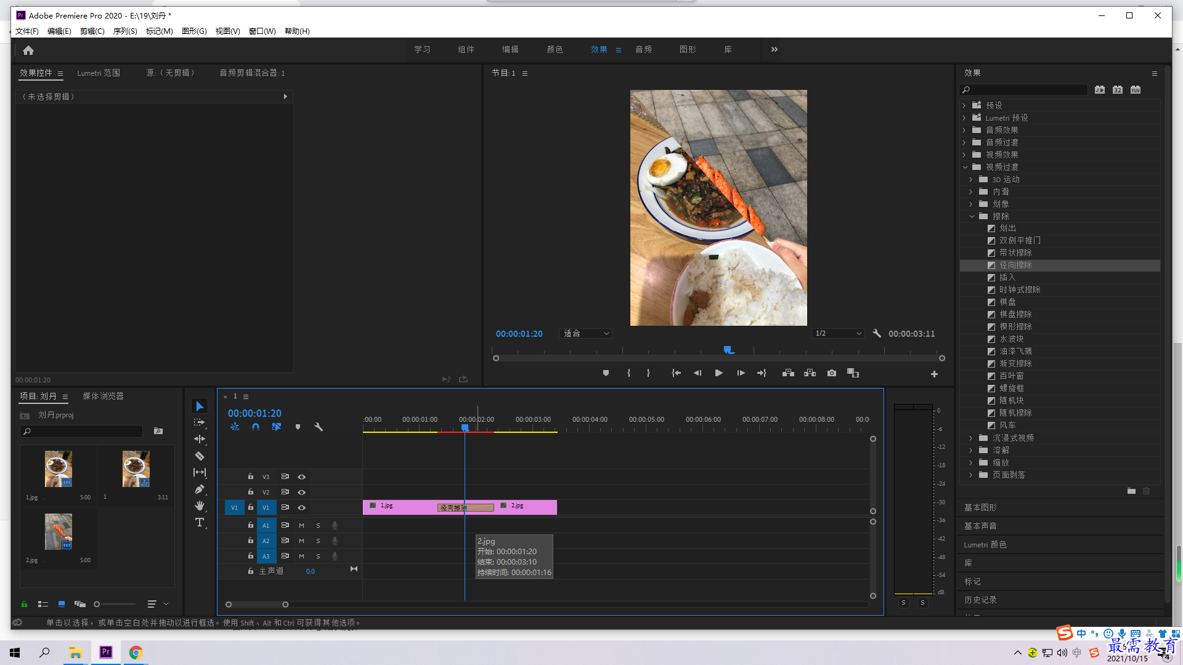The width and height of the screenshot is (1183, 665).
Task: Click the Extract button
Action: (810, 373)
